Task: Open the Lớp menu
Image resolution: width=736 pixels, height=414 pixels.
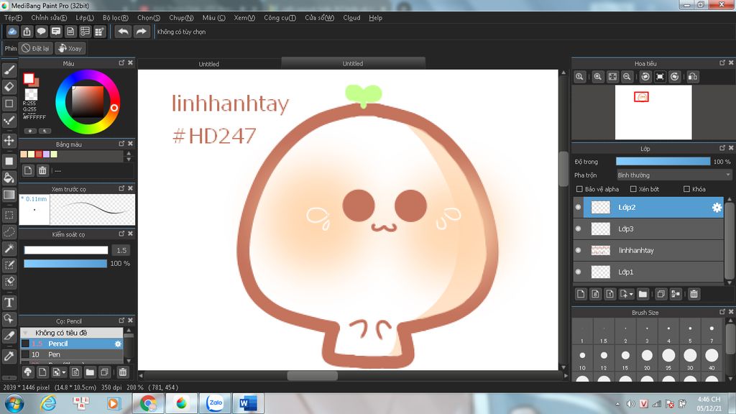Action: tap(85, 18)
